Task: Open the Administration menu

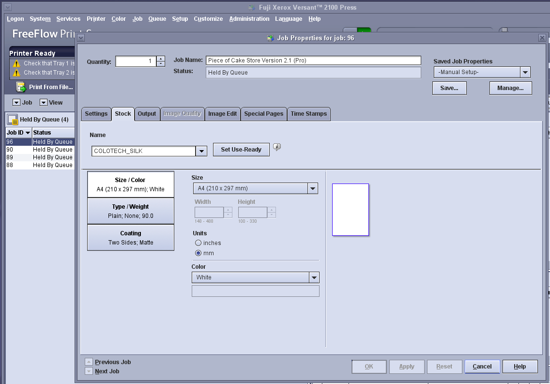Action: coord(249,19)
